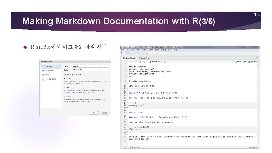
Task: Click the output: html_document line
Action: pos(141,74)
